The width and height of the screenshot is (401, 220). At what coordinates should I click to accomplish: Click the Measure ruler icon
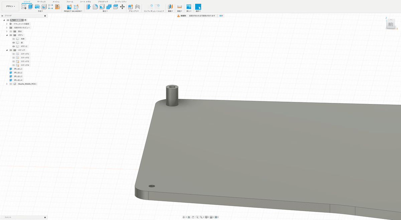coord(179,7)
